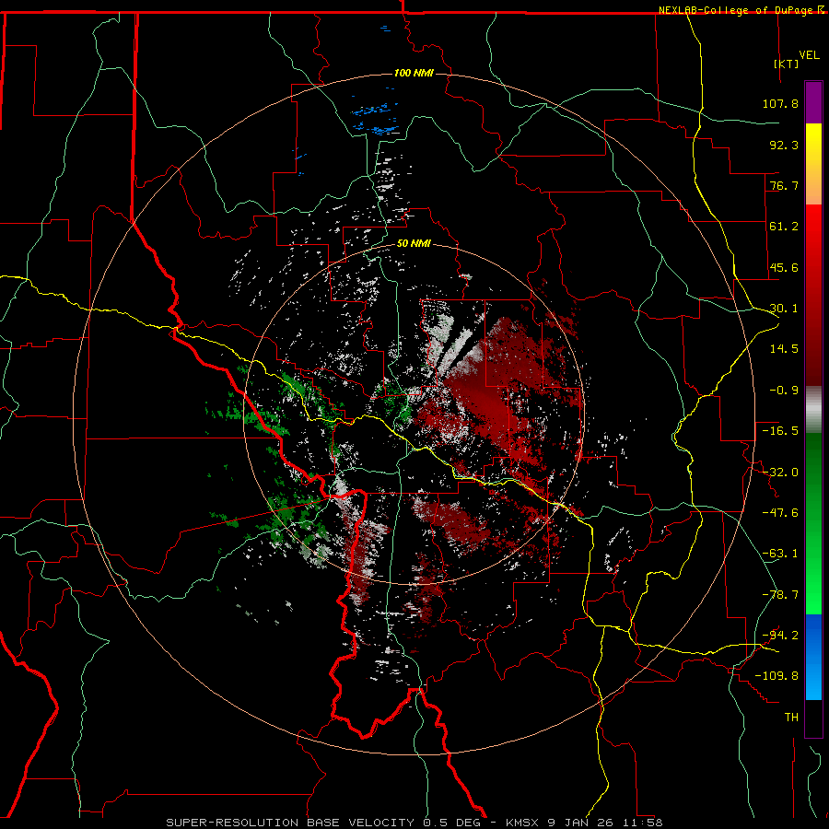Click the 50 NMI range ring label

tap(414, 243)
